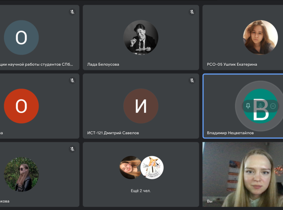Click muted mic icon on sunglasses girl tile
283x210 pixels.
72,149
